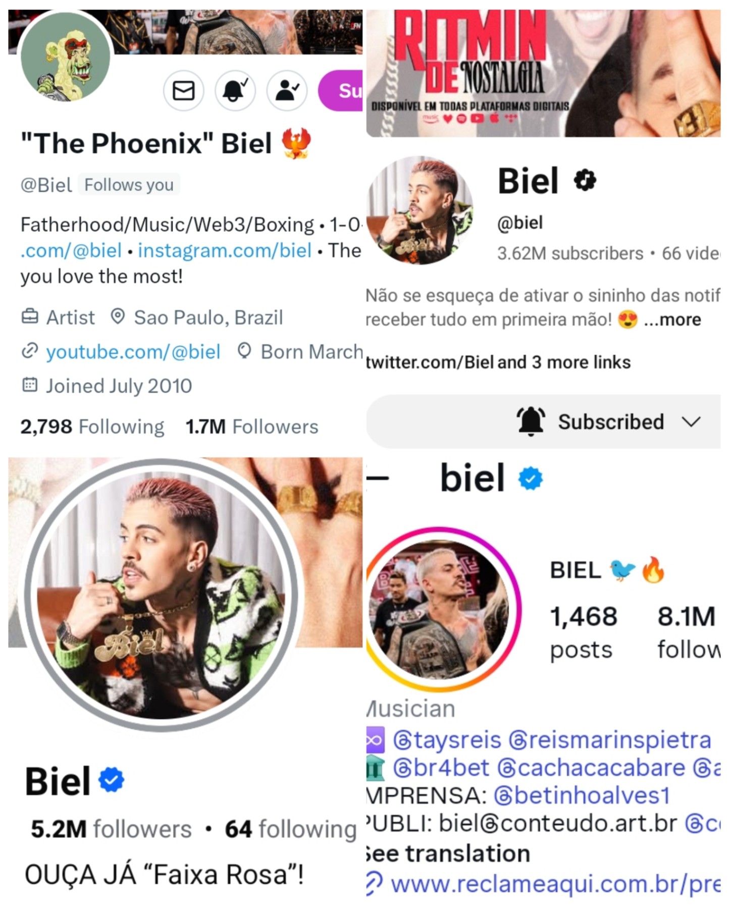The width and height of the screenshot is (729, 911).
Task: Open twitter.com/Biel and 3 more links
Action: click(x=498, y=362)
